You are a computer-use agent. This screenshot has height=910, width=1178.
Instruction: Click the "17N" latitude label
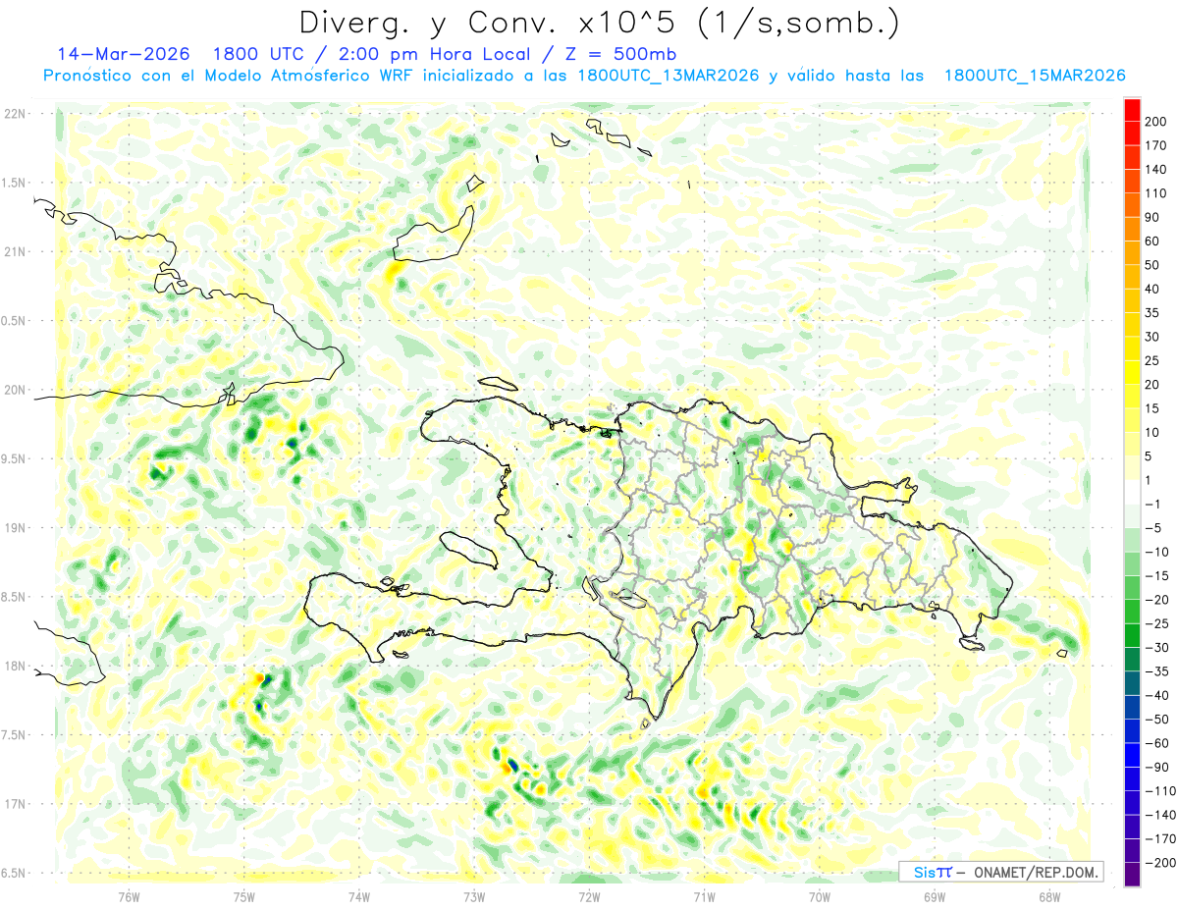pyautogui.click(x=15, y=804)
